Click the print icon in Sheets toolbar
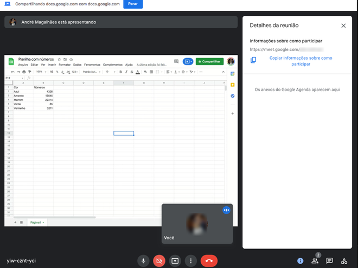Image resolution: width=358 pixels, height=268 pixels. (x=24, y=72)
